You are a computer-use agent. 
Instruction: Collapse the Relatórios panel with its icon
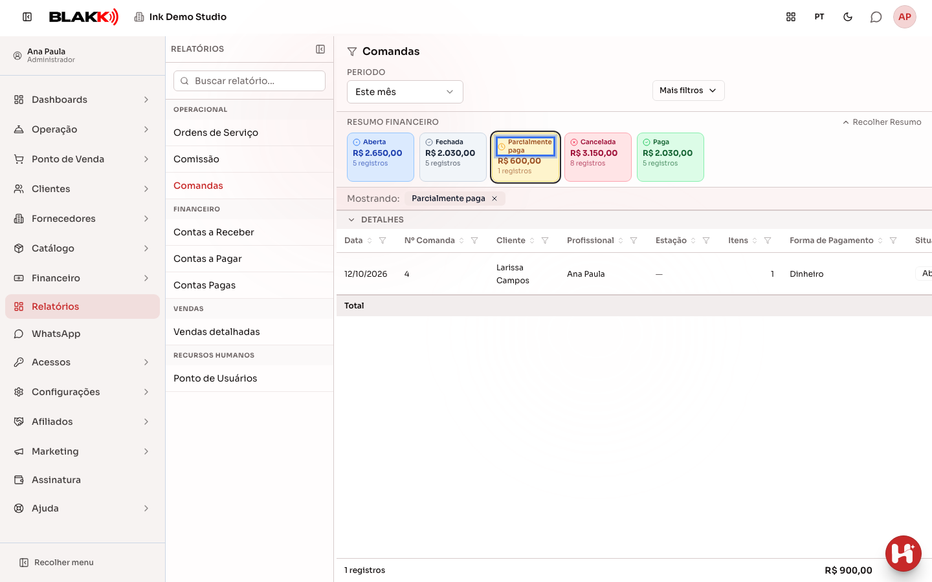tap(320, 49)
